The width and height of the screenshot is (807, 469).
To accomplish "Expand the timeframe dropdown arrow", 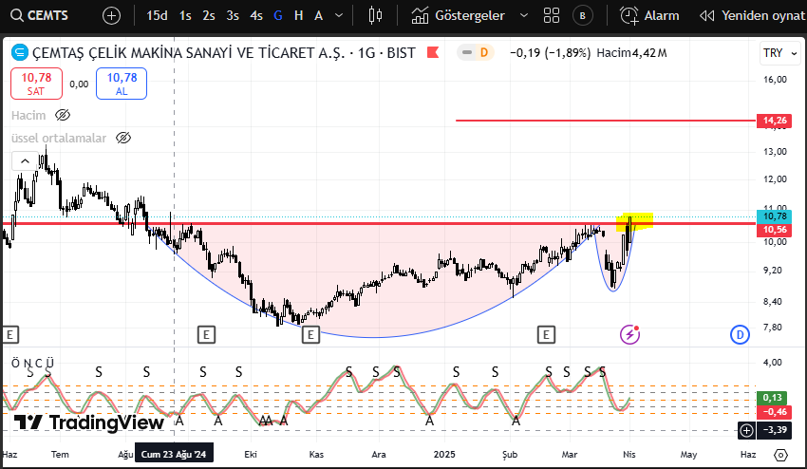I will click(339, 15).
